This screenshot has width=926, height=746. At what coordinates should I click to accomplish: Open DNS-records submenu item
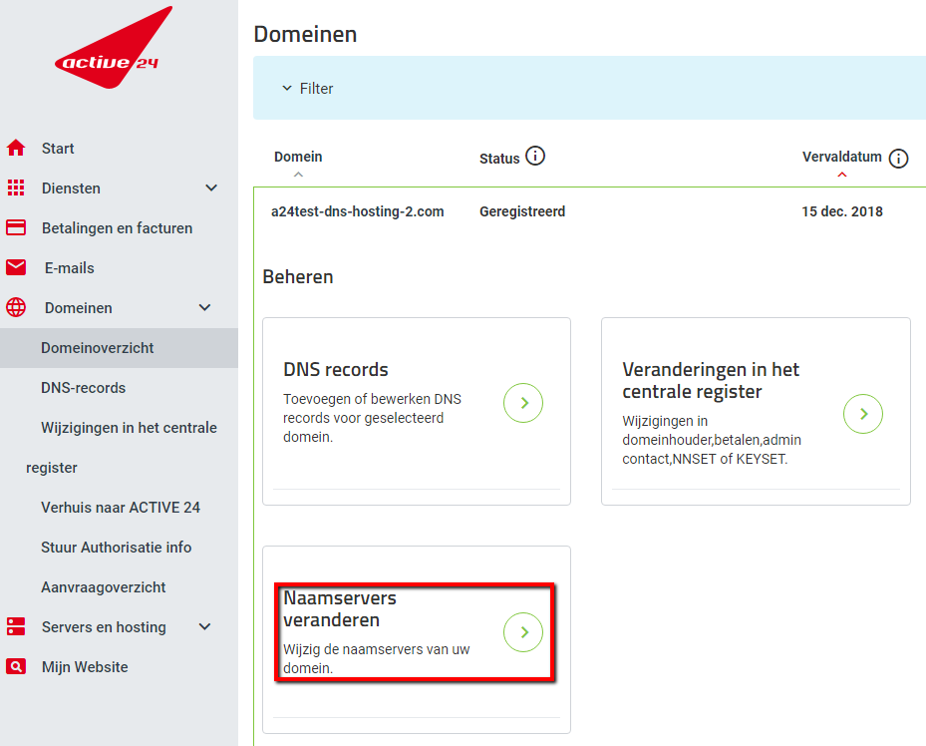(84, 388)
